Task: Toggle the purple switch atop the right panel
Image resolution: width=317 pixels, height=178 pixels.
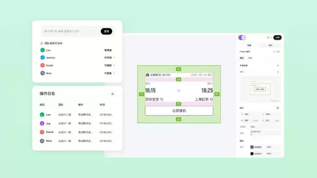Action: tap(242, 38)
